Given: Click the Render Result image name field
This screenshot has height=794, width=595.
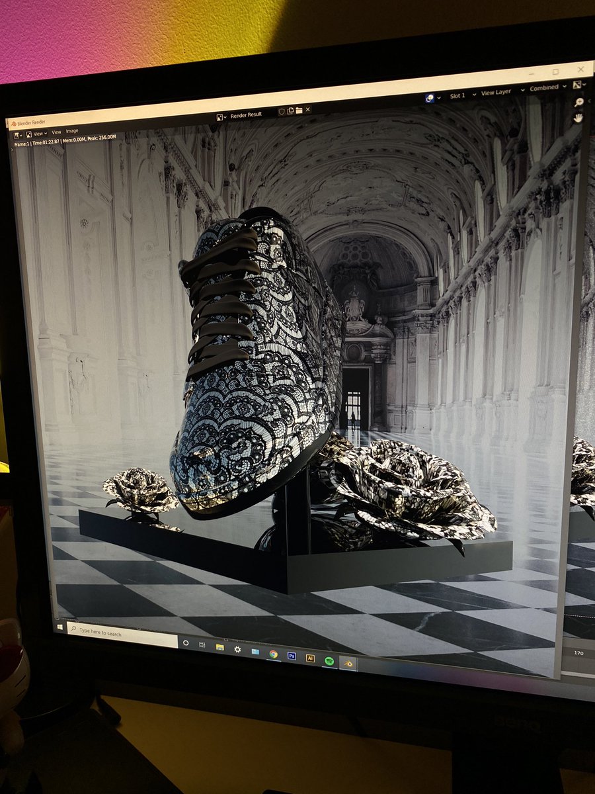Looking at the screenshot, I should click(x=246, y=114).
